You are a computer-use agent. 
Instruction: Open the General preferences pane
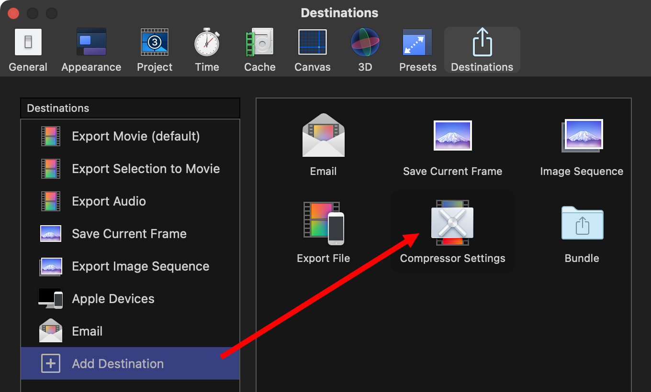28,50
